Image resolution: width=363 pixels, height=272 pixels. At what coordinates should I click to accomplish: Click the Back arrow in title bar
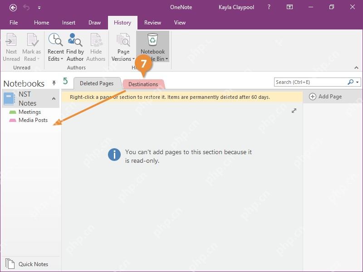[13, 8]
